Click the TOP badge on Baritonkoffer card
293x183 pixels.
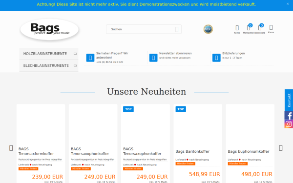tap(181, 109)
